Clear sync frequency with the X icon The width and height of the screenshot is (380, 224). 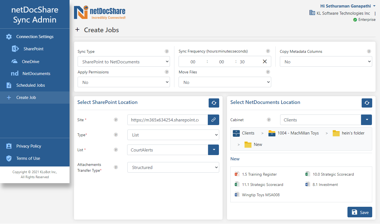pos(265,61)
